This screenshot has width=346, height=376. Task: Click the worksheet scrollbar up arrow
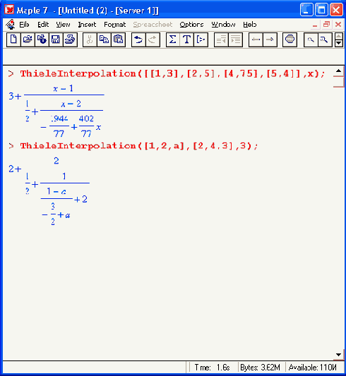(338, 71)
